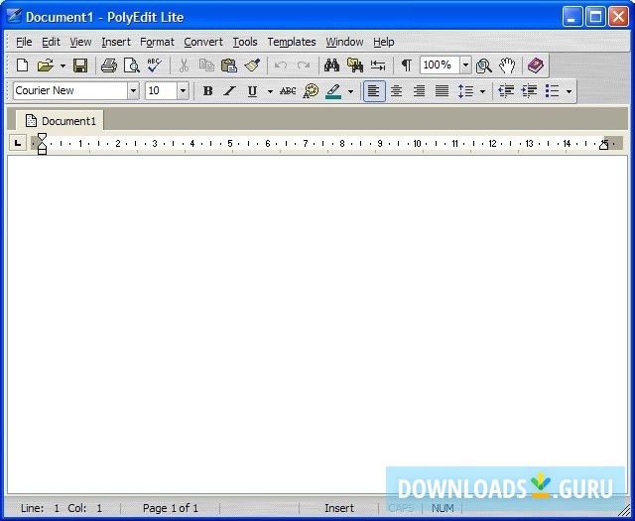The height and width of the screenshot is (521, 635).
Task: Click the find next binoculars icon
Action: [x=355, y=65]
